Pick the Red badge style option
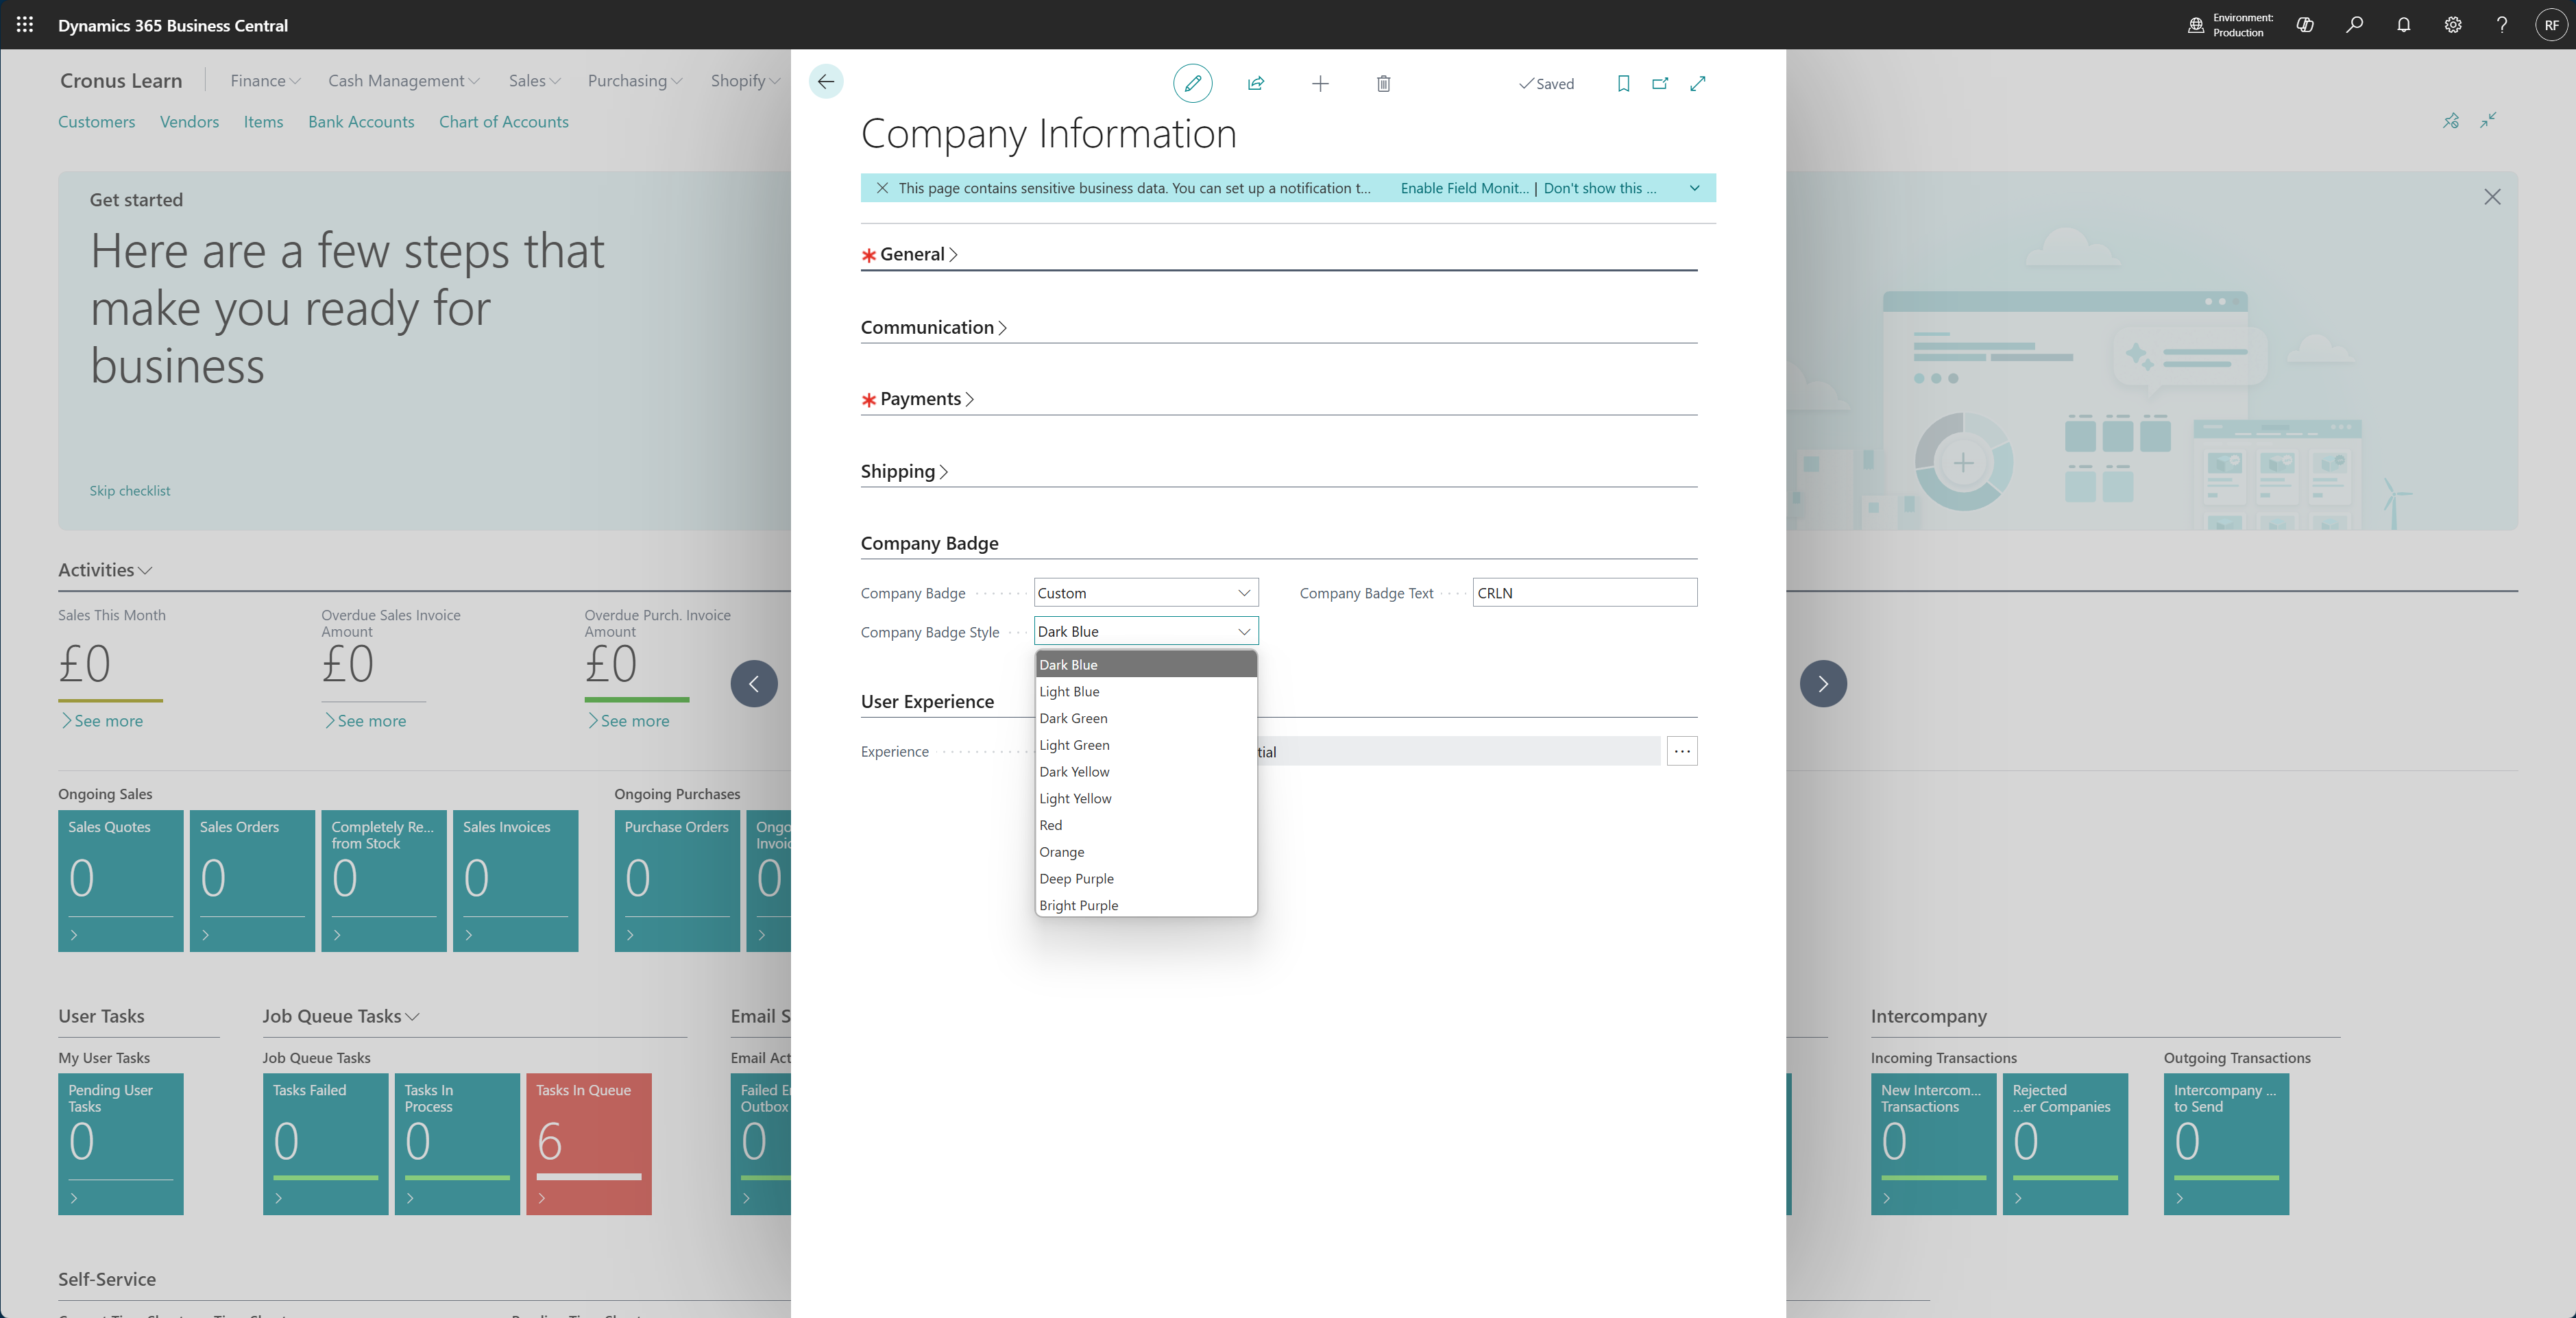This screenshot has width=2576, height=1318. [1050, 825]
